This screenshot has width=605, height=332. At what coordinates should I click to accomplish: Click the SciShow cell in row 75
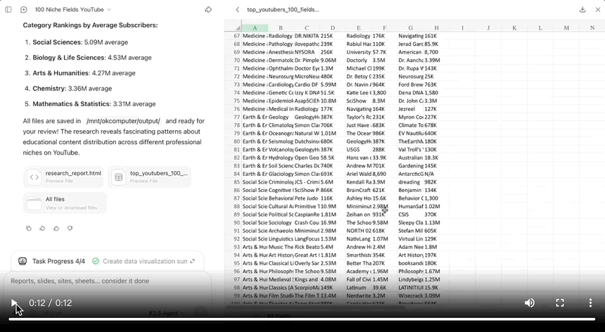point(359,101)
